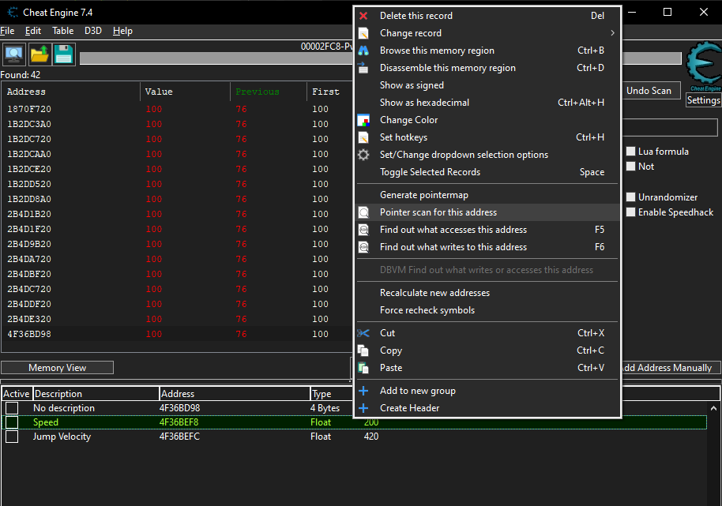Click the Description column header

96,394
